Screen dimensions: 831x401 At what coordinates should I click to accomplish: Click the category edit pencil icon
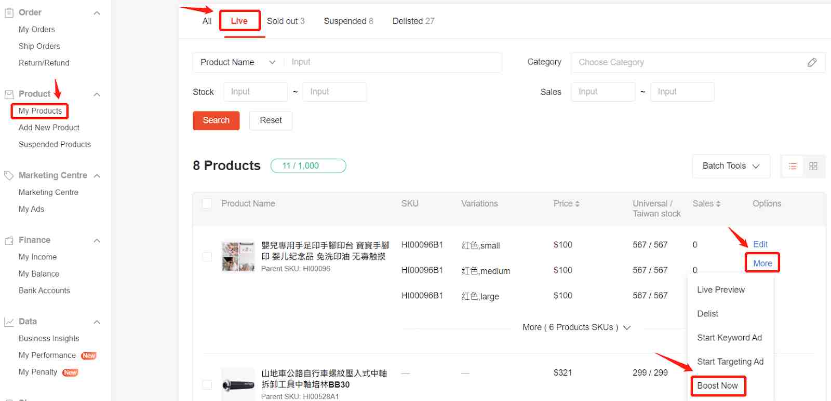[812, 62]
